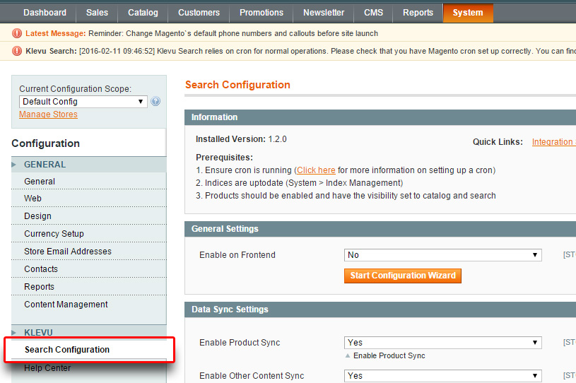
Task: Open Store Email Addresses settings
Action: click(68, 252)
